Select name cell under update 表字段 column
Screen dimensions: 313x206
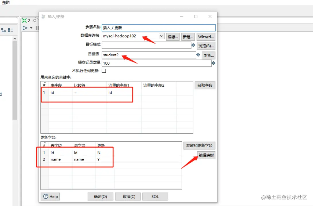60,159
